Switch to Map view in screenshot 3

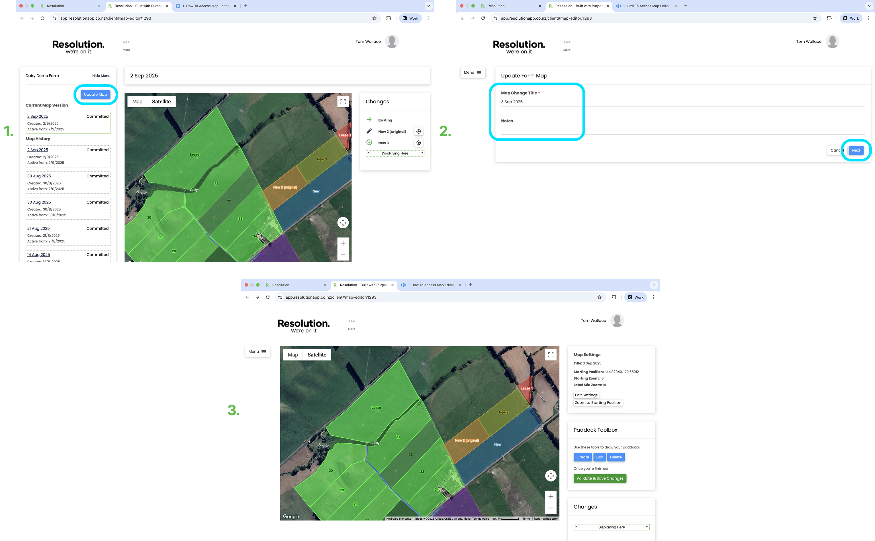pos(293,355)
